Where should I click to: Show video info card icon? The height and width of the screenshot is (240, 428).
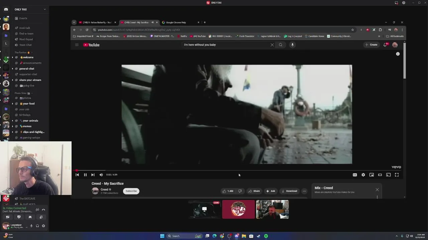coord(398,54)
